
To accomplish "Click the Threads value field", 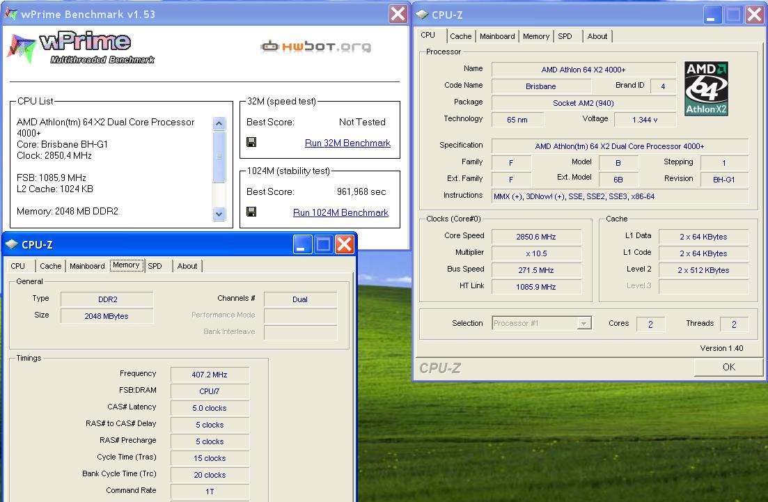I will (x=734, y=324).
